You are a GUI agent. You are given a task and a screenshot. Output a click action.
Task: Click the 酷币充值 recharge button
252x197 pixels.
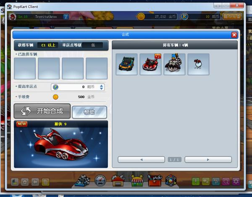[232, 16]
